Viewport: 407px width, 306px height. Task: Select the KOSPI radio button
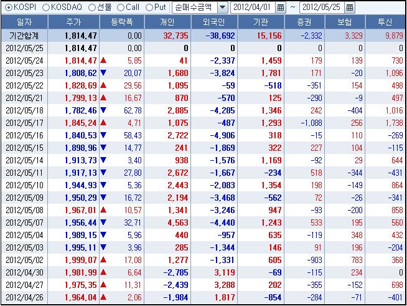tap(9, 7)
